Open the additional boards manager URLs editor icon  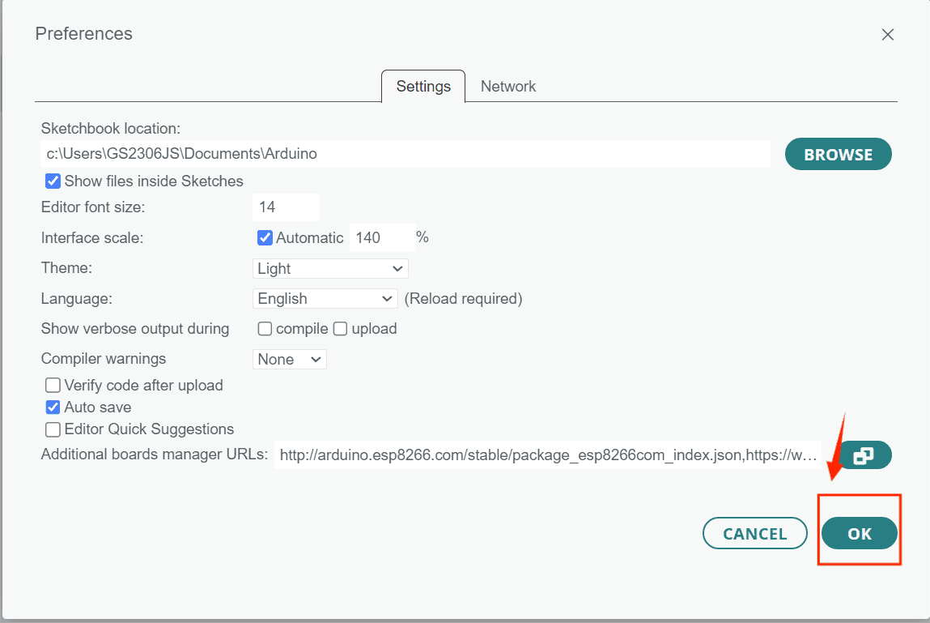point(864,454)
